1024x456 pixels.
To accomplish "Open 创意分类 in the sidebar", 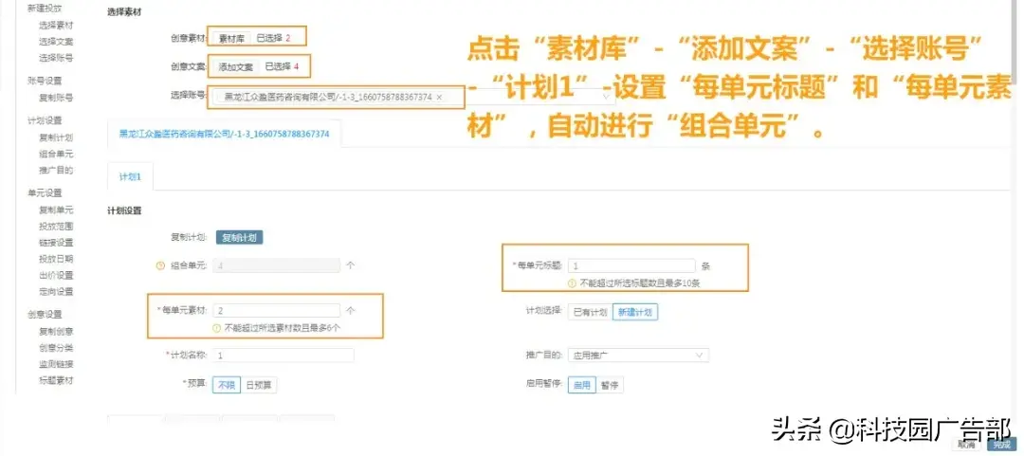I will pos(56,348).
